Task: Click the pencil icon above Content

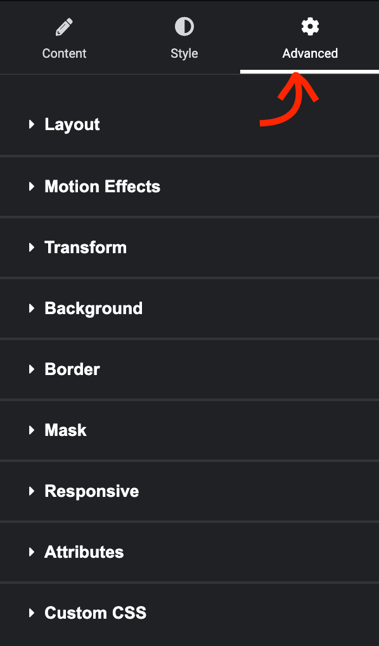Action: (64, 26)
